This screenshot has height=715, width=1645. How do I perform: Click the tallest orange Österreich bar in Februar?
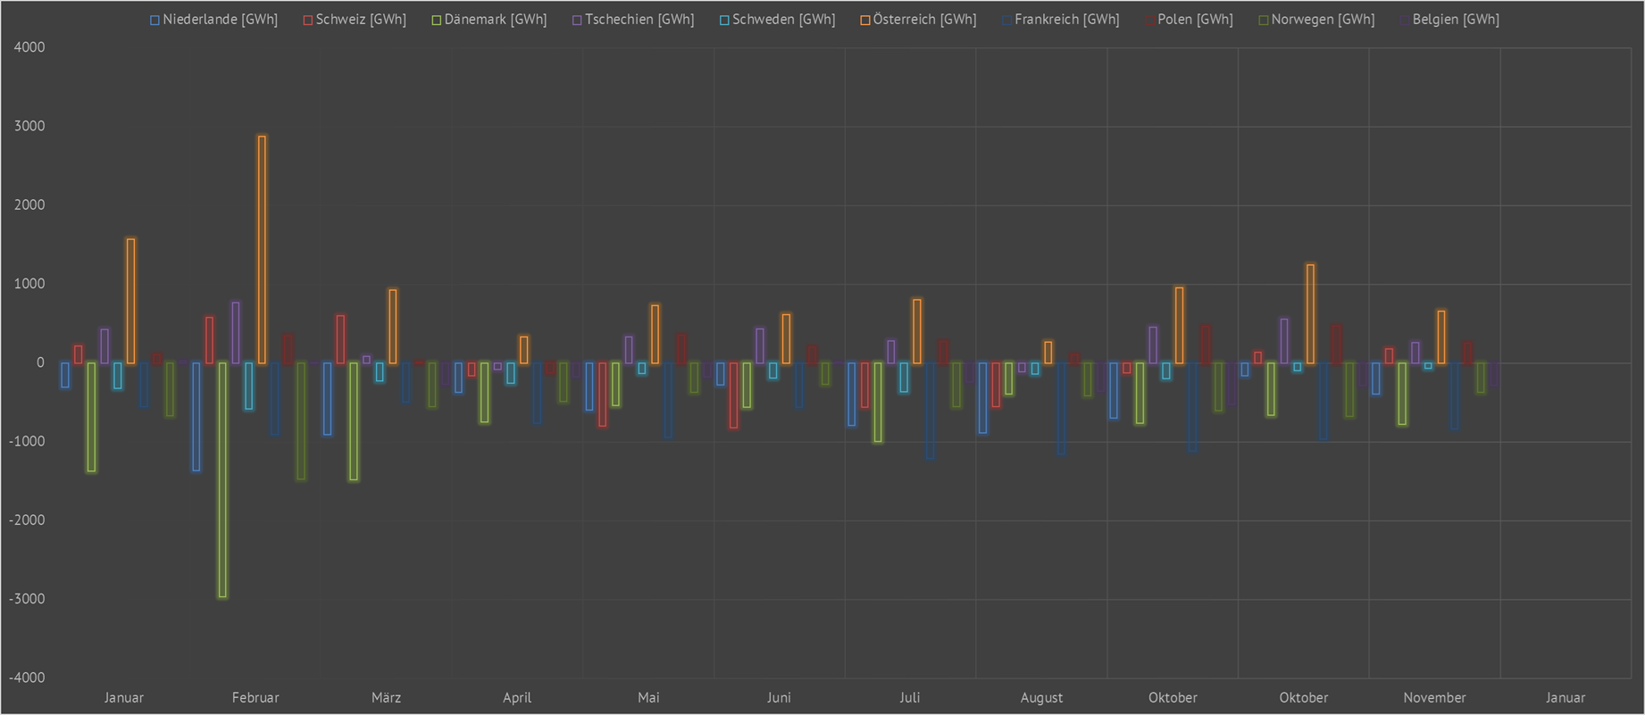click(x=262, y=250)
